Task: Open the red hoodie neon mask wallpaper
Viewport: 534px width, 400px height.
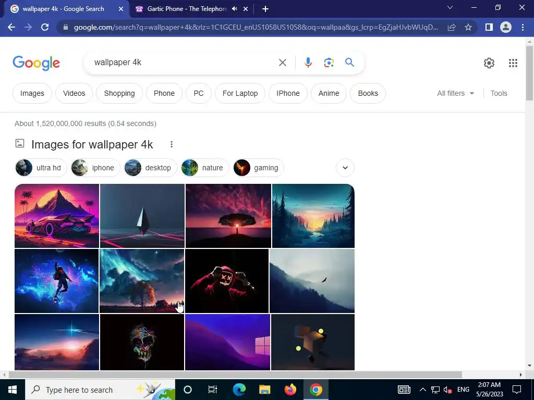Action: pos(227,281)
